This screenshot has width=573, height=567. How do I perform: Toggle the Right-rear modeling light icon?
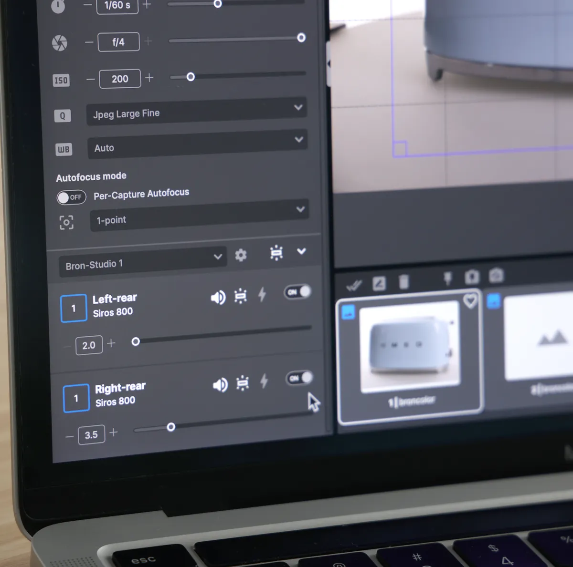click(x=243, y=383)
